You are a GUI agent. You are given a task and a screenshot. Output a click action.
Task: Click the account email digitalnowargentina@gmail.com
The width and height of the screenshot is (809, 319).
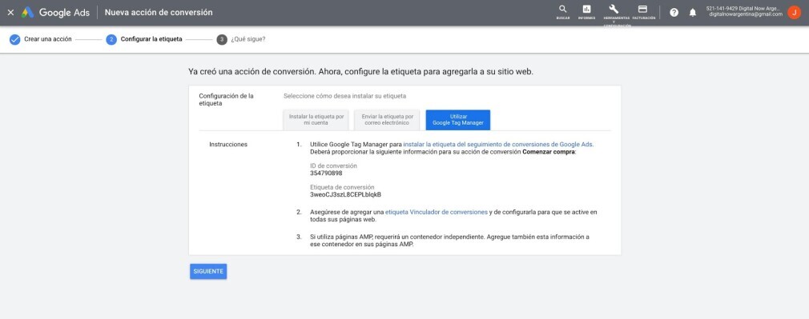[747, 15]
